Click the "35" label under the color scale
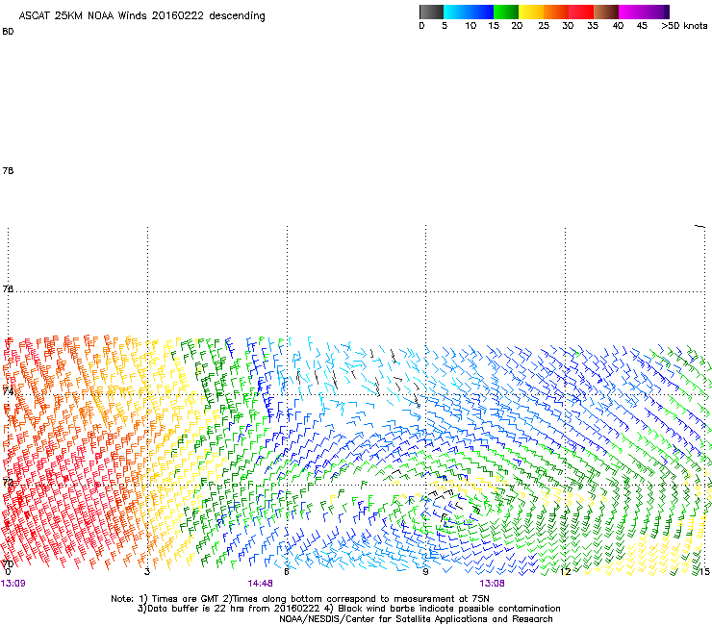This screenshot has height=625, width=712. (593, 26)
